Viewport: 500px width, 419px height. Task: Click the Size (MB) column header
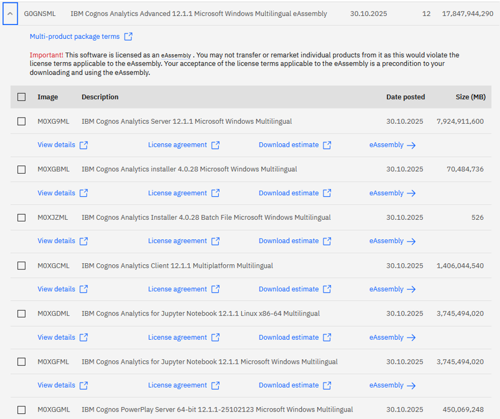[x=470, y=97]
